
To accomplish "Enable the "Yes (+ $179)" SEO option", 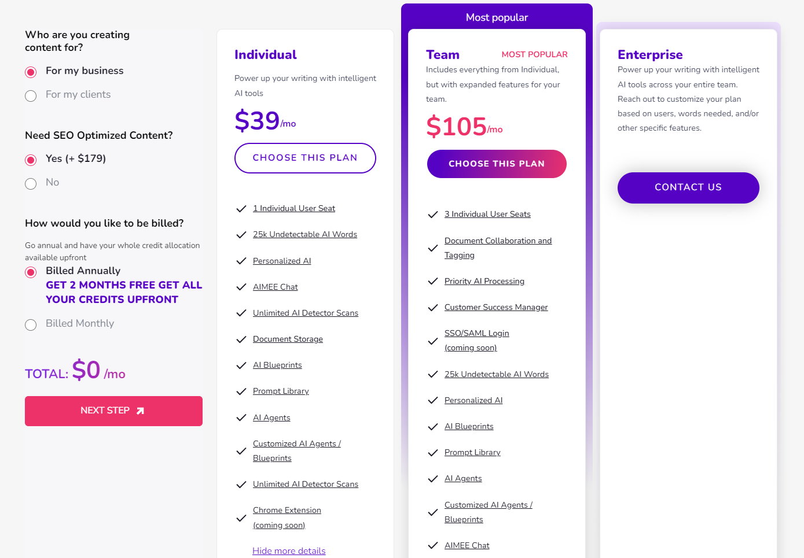I will click(x=31, y=160).
